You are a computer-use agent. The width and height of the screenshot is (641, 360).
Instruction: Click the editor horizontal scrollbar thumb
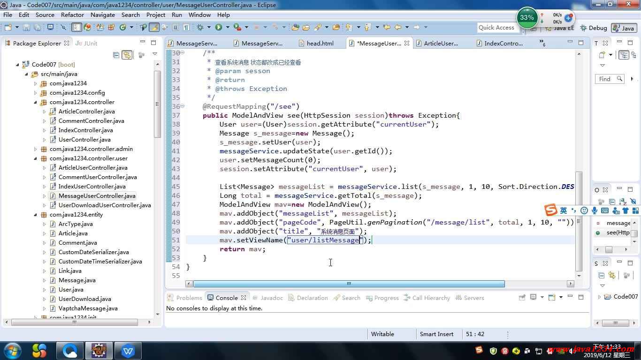pyautogui.click(x=349, y=284)
